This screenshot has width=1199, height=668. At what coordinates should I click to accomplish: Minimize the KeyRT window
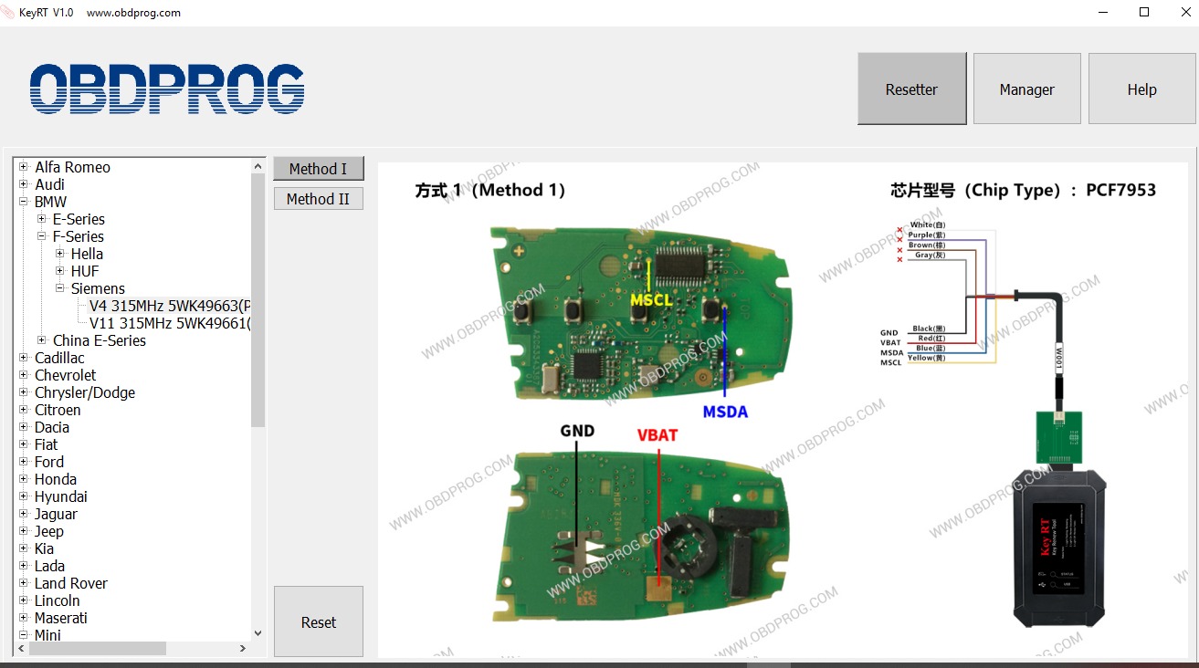1103,13
